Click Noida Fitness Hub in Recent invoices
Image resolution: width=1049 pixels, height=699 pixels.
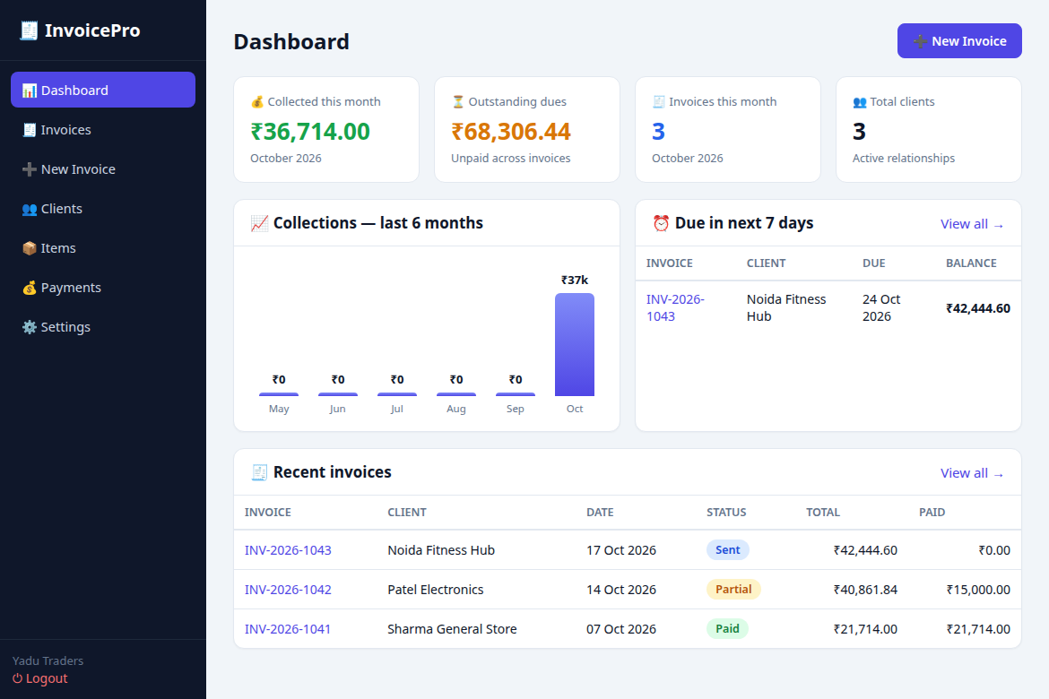pyautogui.click(x=441, y=550)
